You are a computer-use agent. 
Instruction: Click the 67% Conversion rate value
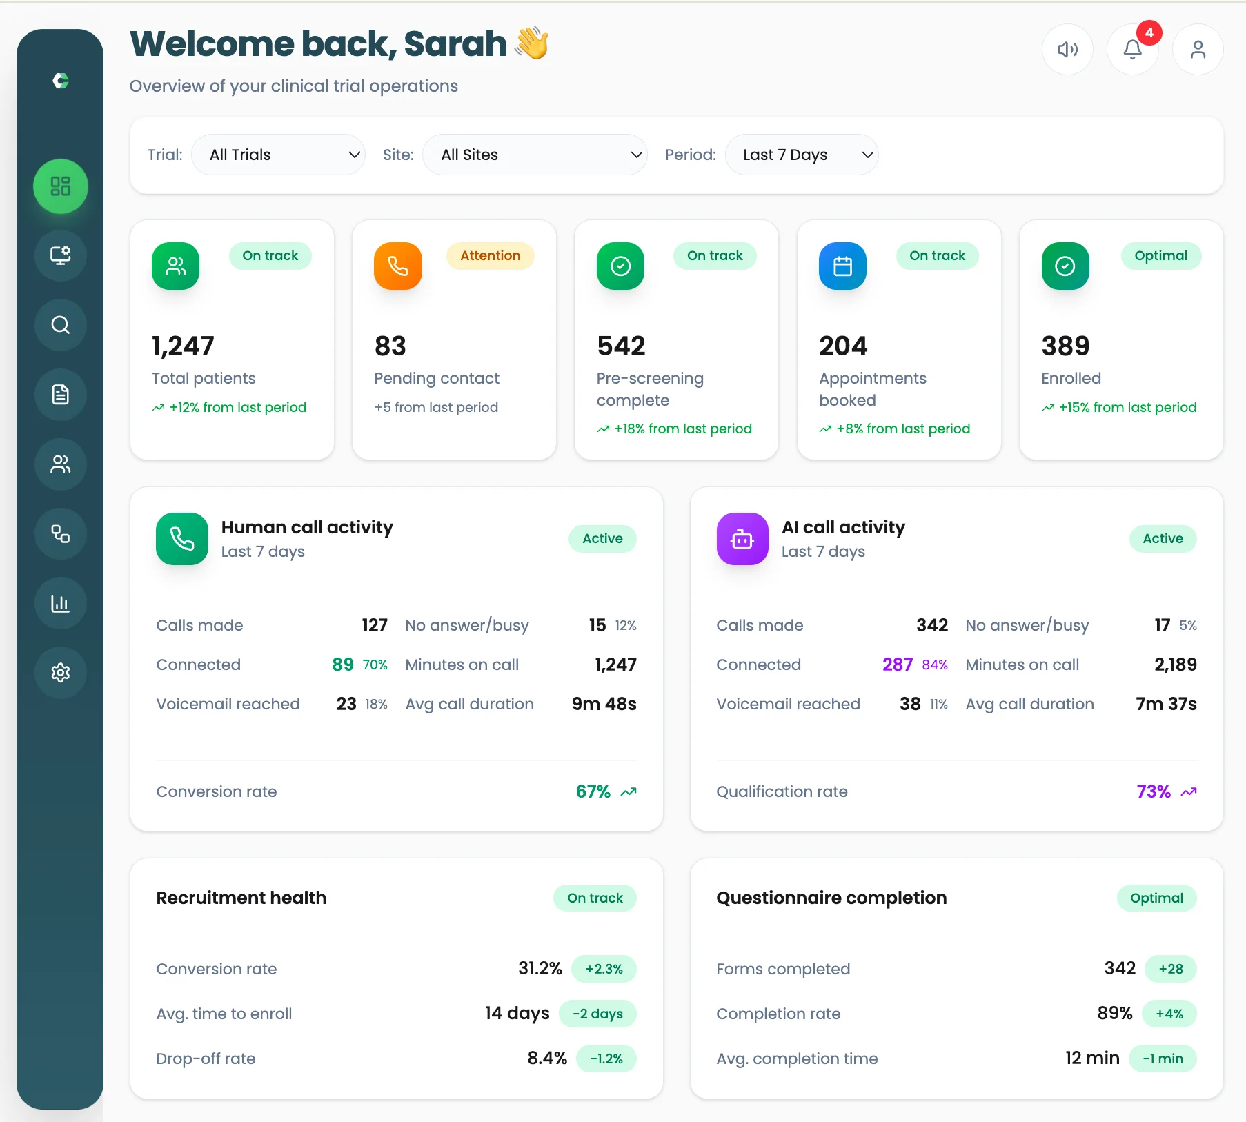(593, 792)
